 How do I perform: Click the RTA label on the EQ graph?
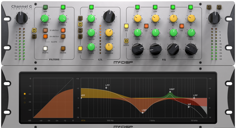pyautogui.click(x=83, y=120)
